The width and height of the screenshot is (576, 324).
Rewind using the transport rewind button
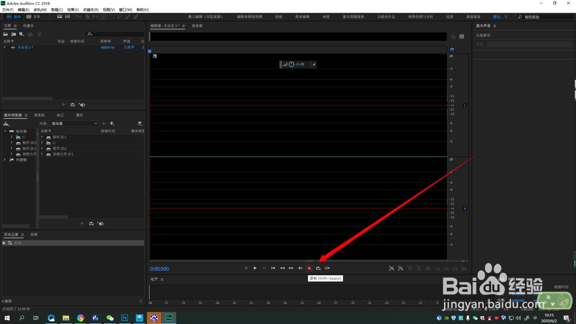(282, 268)
